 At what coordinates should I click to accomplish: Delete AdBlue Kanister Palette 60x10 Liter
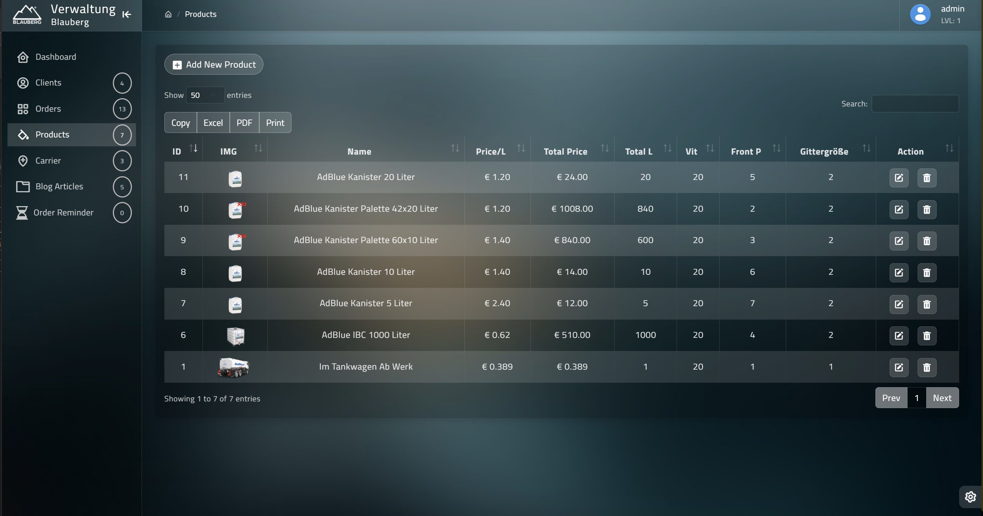927,241
